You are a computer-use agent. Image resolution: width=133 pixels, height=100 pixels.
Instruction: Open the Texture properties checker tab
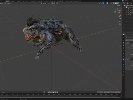coord(124,75)
